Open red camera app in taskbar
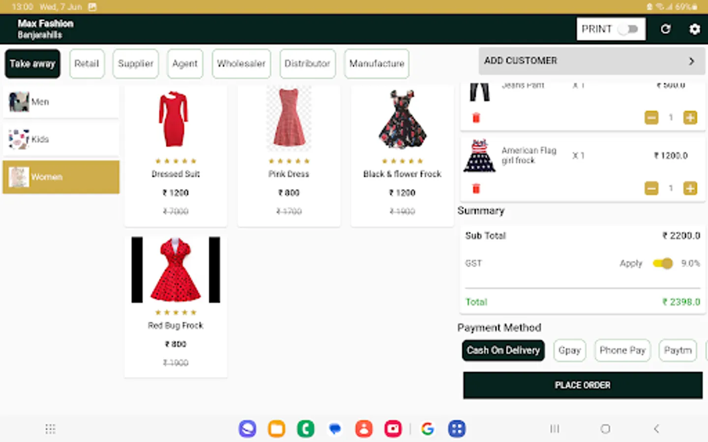Viewport: 708px width, 442px height. (393, 429)
